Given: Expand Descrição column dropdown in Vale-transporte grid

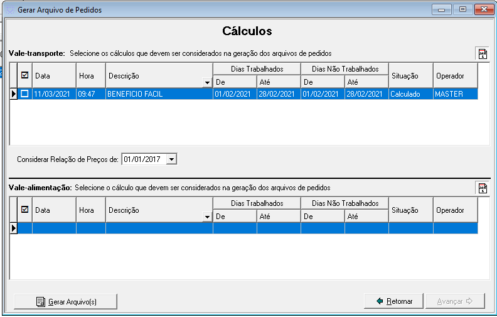Looking at the screenshot, I should [207, 83].
